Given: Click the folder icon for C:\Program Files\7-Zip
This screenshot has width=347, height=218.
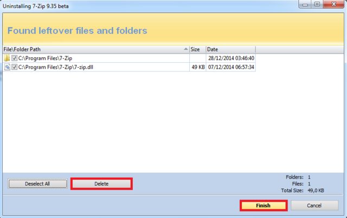Looking at the screenshot, I should tap(7, 58).
